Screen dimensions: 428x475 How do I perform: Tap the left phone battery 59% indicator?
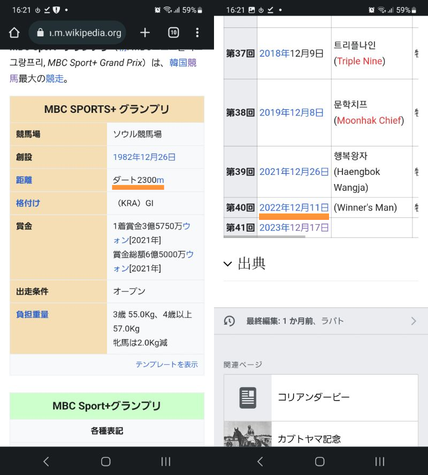point(192,10)
